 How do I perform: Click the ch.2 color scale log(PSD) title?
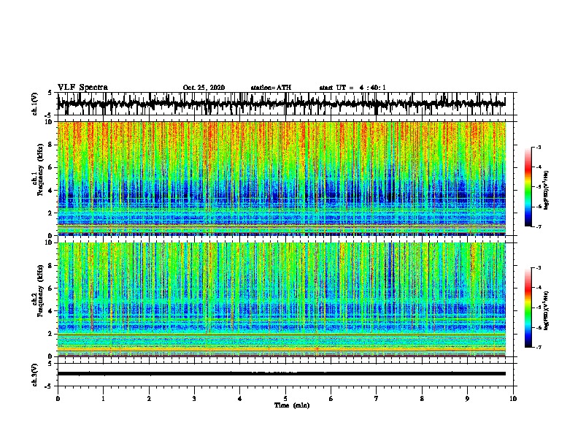(x=547, y=311)
